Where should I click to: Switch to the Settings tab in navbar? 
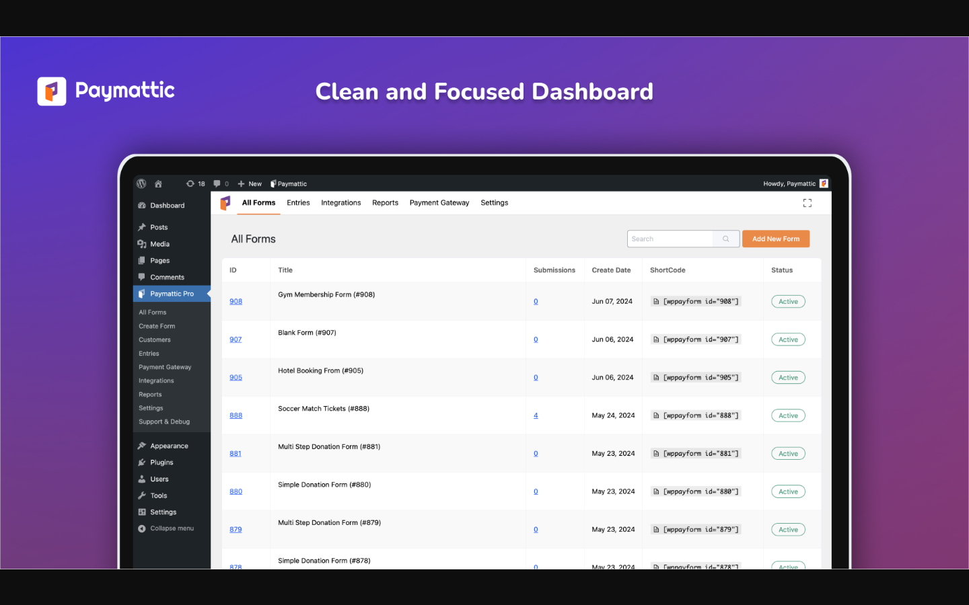point(495,203)
